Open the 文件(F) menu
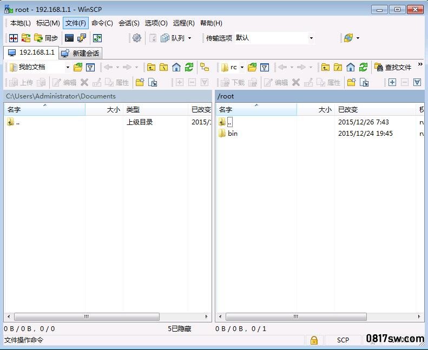428x350 pixels. point(76,23)
